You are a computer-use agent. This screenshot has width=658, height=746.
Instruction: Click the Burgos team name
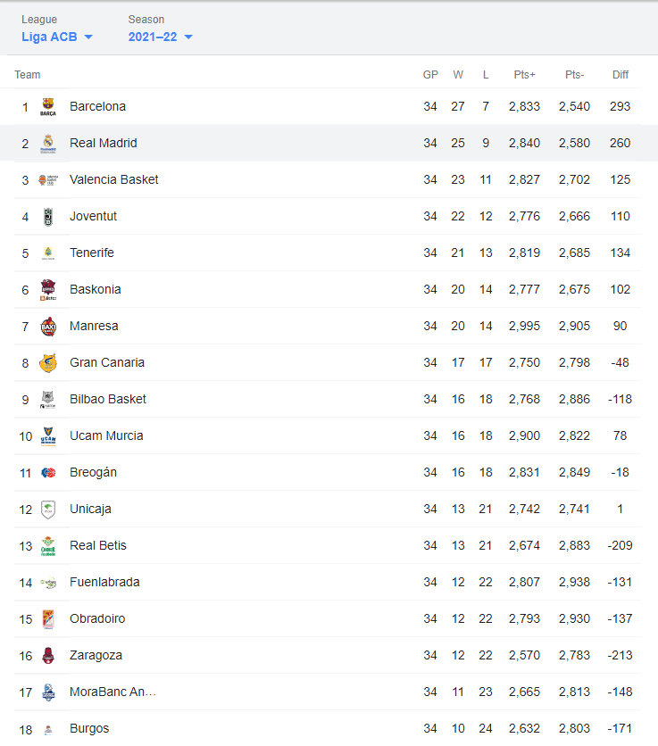[x=89, y=728]
